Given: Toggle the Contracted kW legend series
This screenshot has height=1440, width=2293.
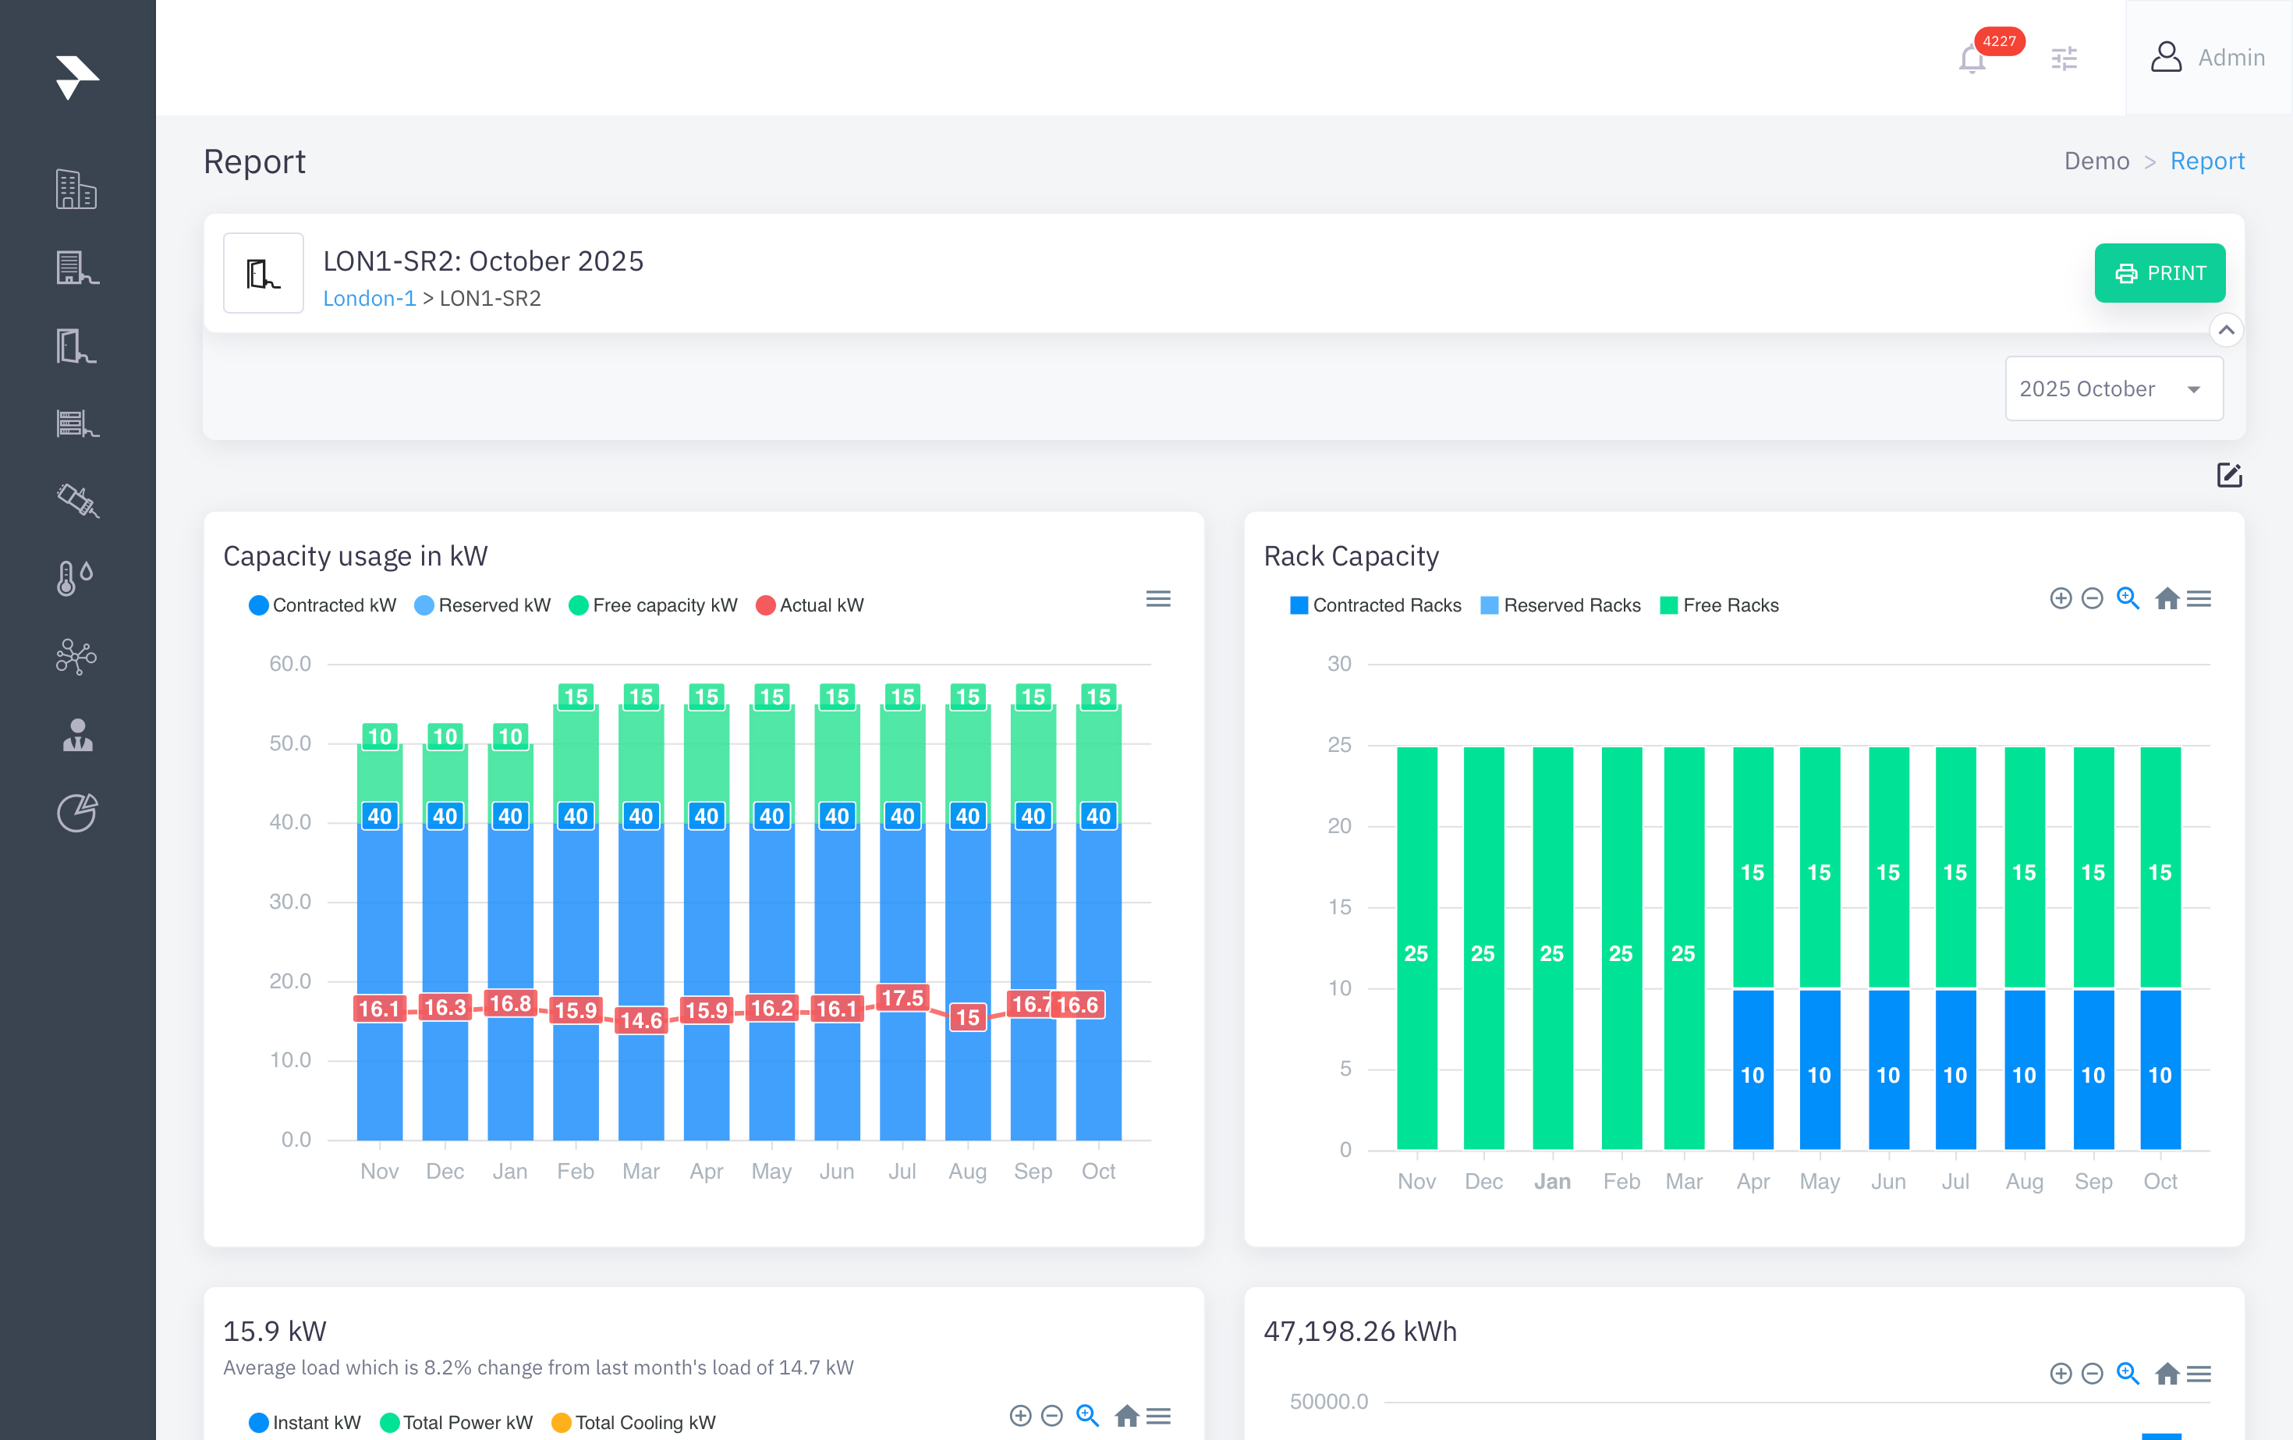Looking at the screenshot, I should pyautogui.click(x=323, y=605).
